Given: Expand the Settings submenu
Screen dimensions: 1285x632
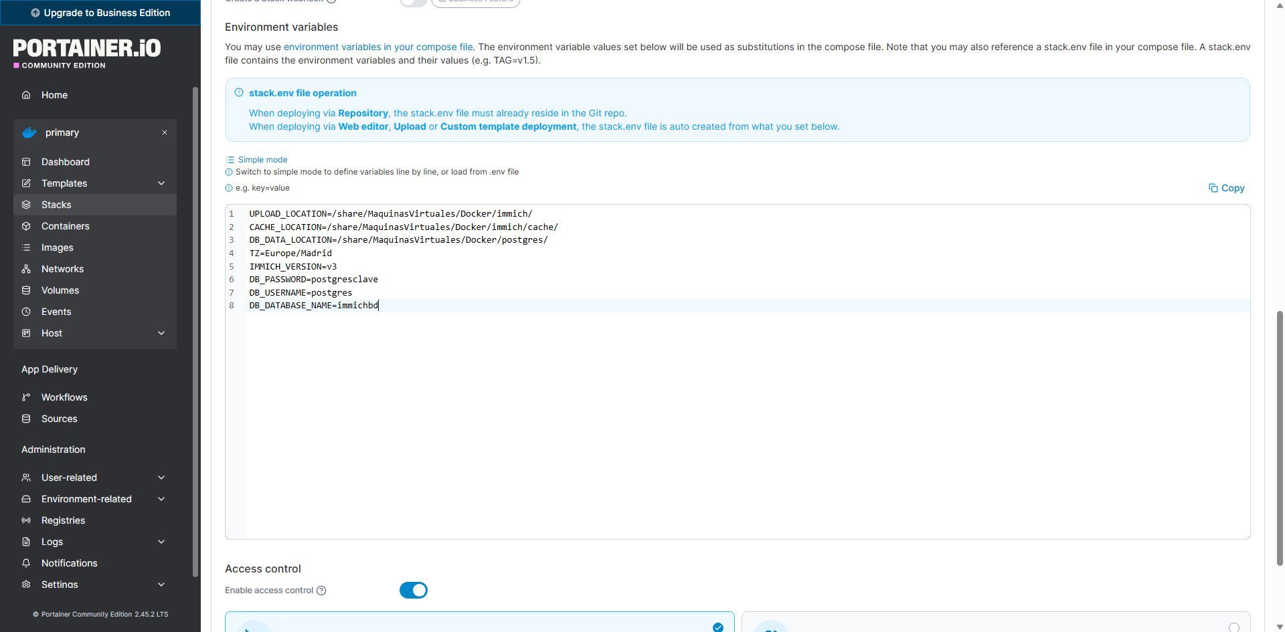Looking at the screenshot, I should pyautogui.click(x=161, y=585).
